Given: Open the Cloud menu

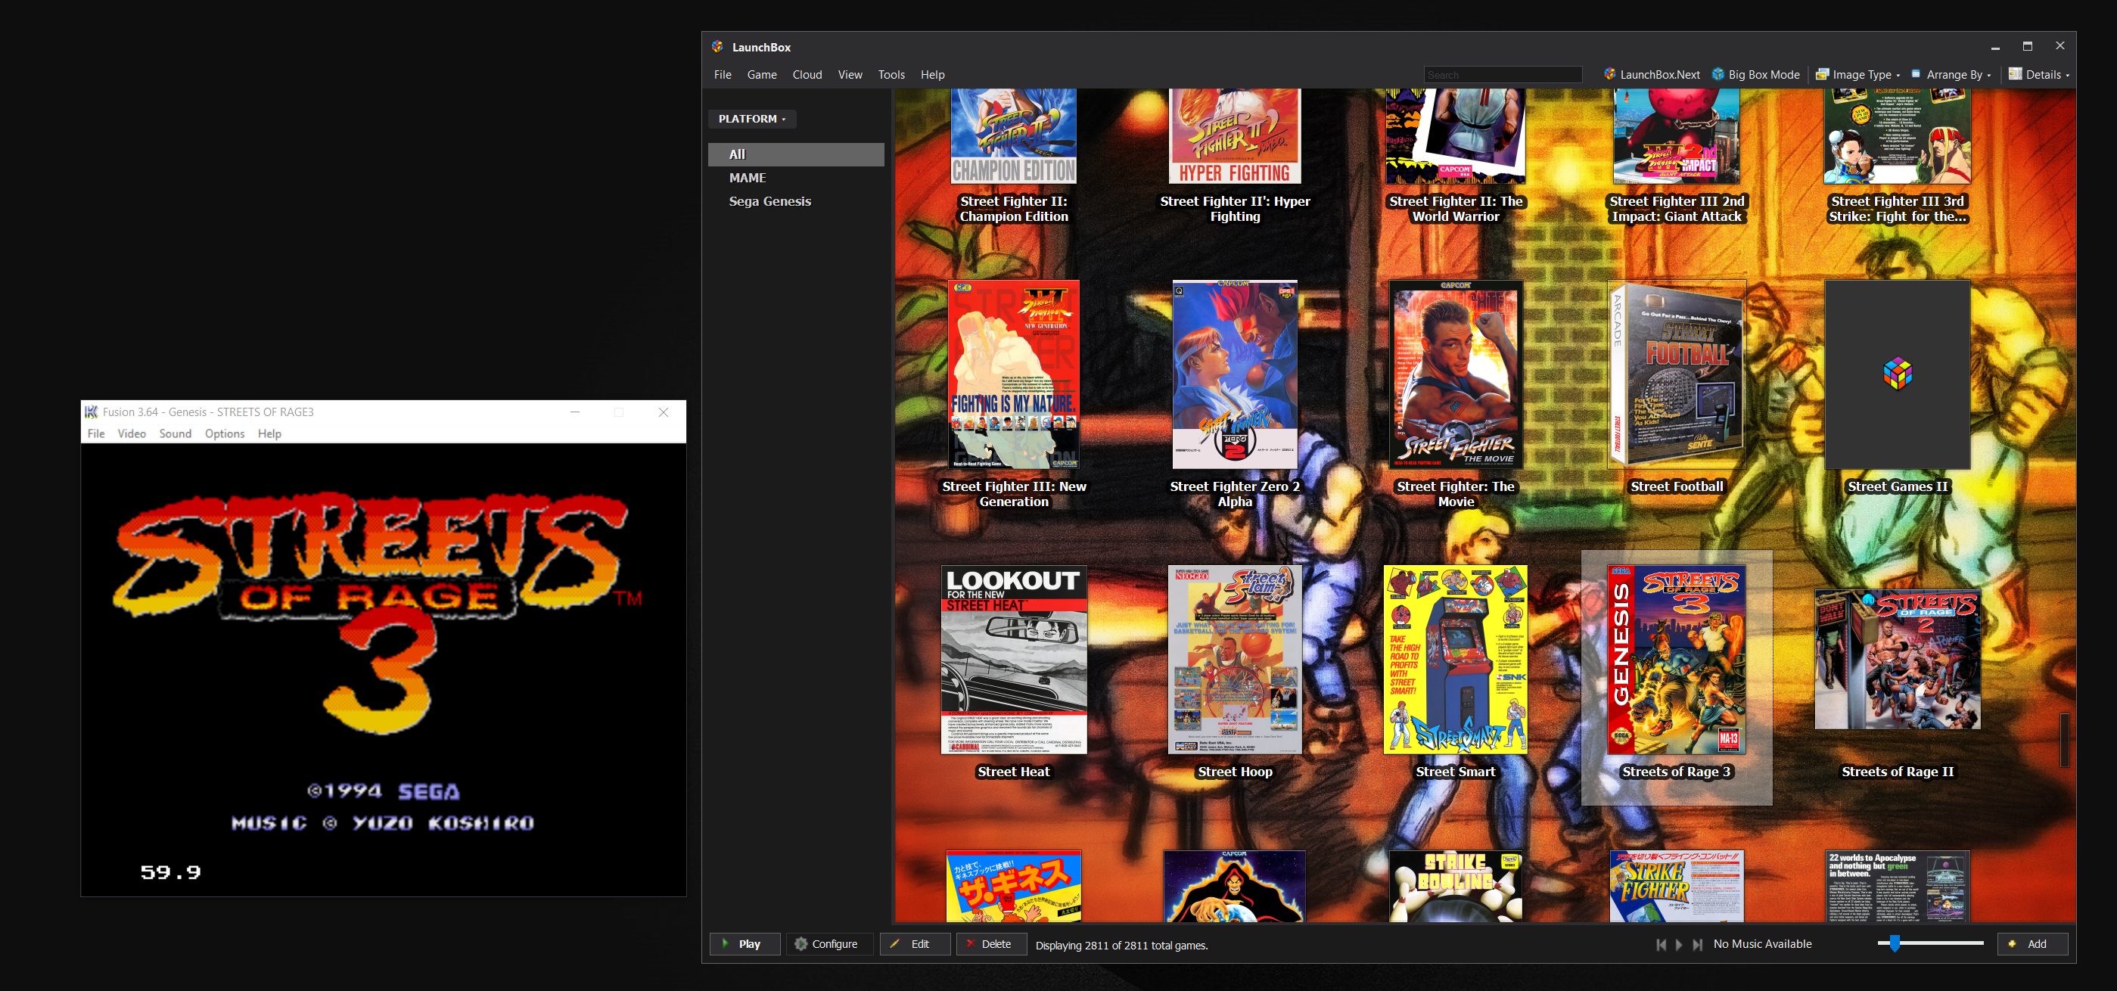Looking at the screenshot, I should [x=807, y=74].
